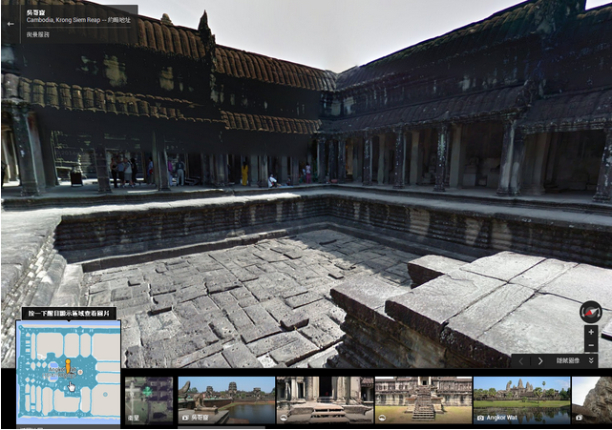Select the temple stairway photo thumbnail

point(421,399)
